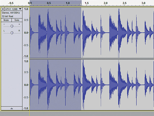Image resolution: width=154 pixels, height=116 pixels.
Task: Click the L end of the pan slider
Action: [4, 31]
